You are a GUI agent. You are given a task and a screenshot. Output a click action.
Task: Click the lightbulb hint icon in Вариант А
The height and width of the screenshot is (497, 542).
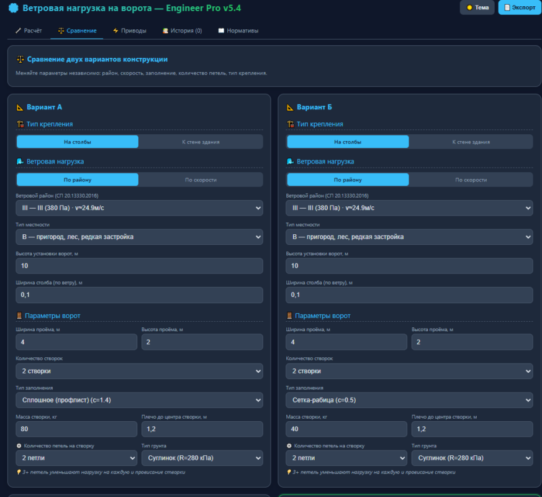point(19,472)
